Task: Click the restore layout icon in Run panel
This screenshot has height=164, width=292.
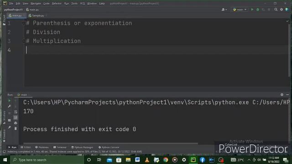Action: [9, 120]
